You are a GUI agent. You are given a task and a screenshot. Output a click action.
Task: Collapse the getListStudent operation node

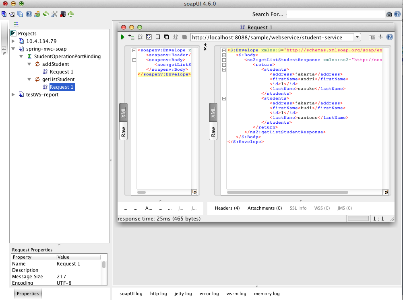[29, 80]
